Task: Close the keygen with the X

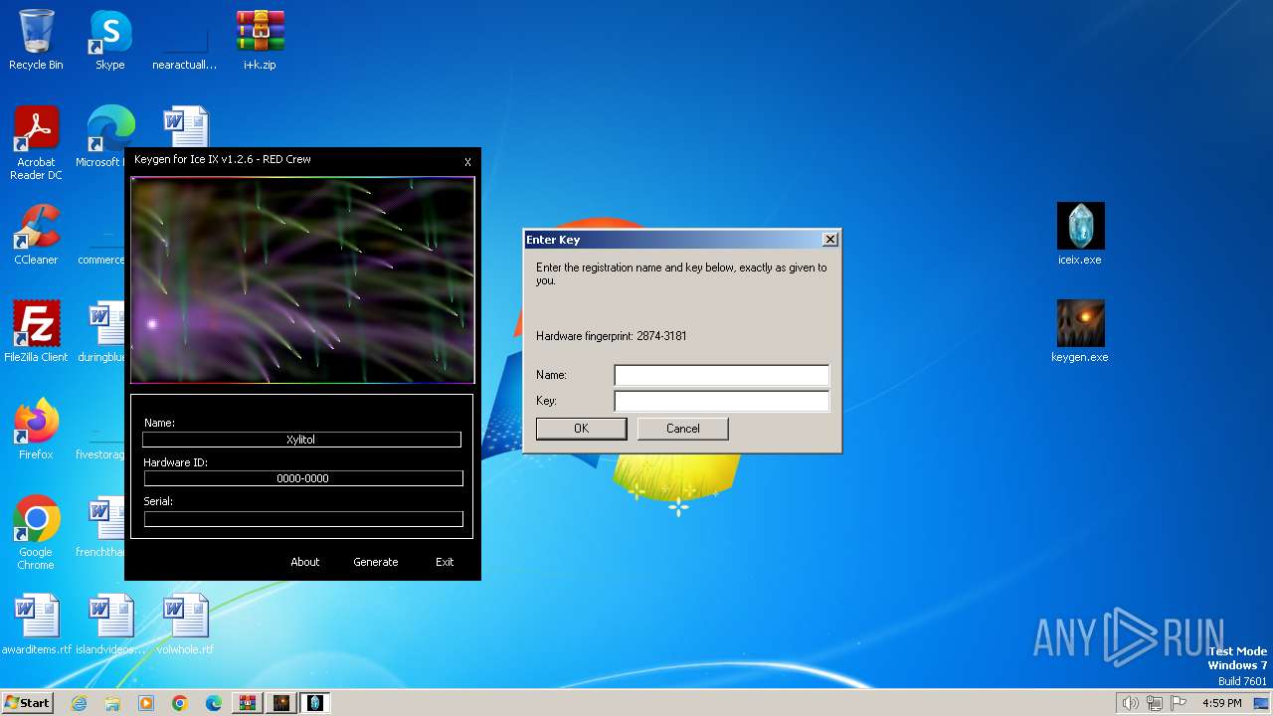Action: click(x=467, y=162)
